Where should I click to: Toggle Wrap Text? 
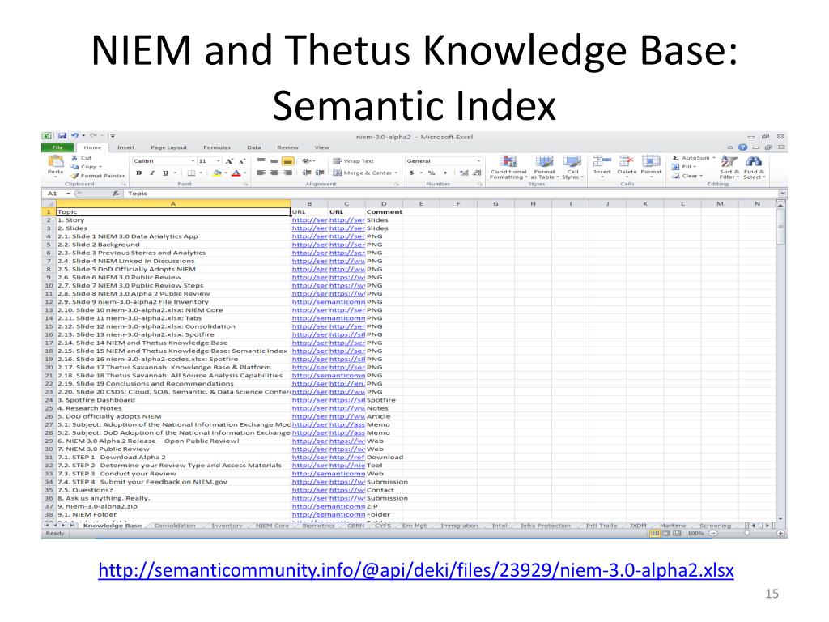(353, 161)
